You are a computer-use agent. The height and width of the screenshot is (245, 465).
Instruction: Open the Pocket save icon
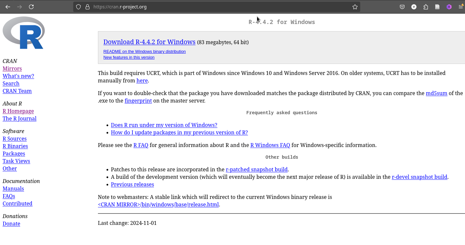pyautogui.click(x=402, y=7)
